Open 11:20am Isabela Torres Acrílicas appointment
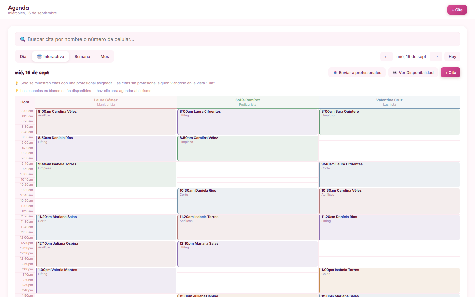475x297 pixels. click(248, 227)
